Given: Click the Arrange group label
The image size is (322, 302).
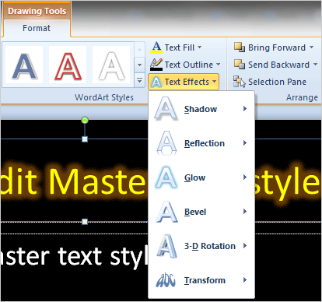Looking at the screenshot, I should pyautogui.click(x=302, y=97).
